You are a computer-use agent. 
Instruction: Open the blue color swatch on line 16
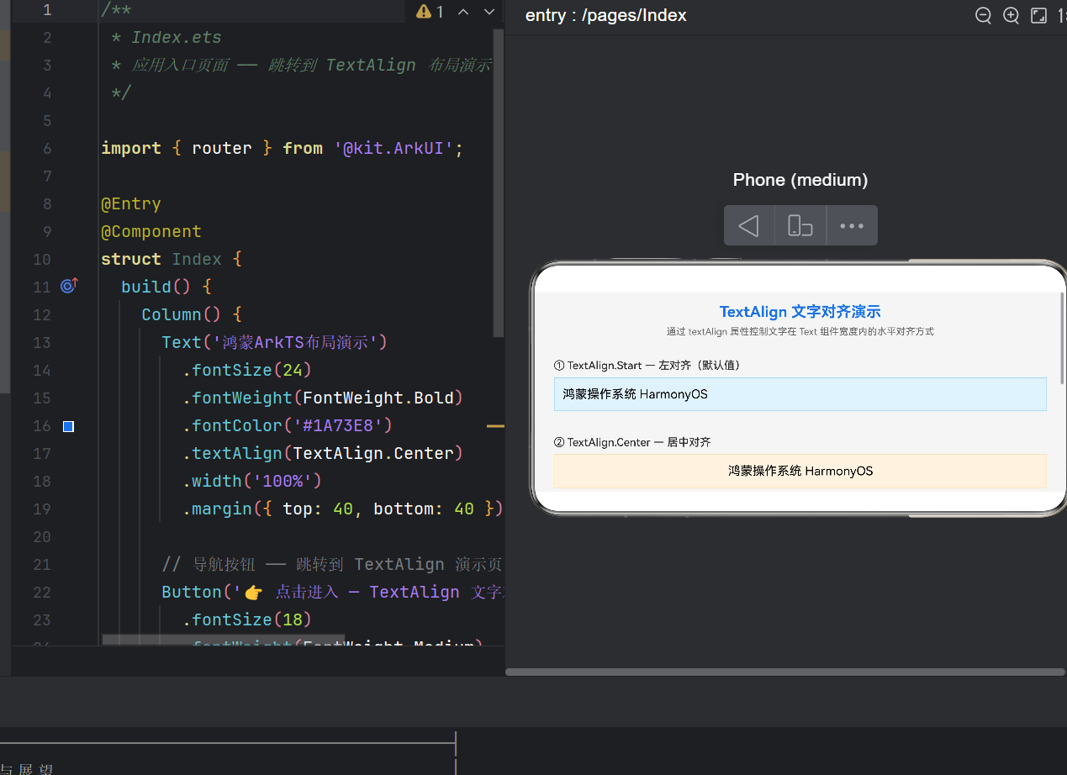click(x=68, y=426)
